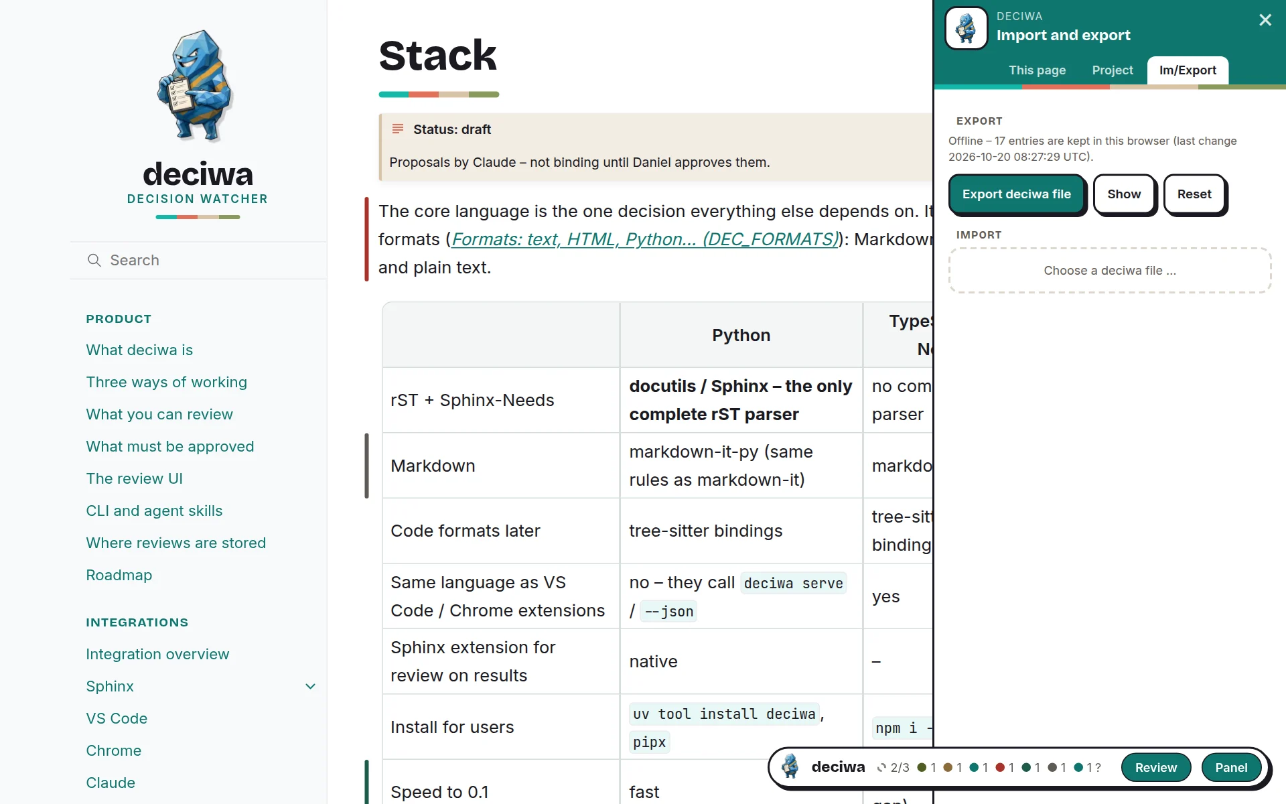Open Integration overview page
The image size is (1286, 804).
coord(157,654)
